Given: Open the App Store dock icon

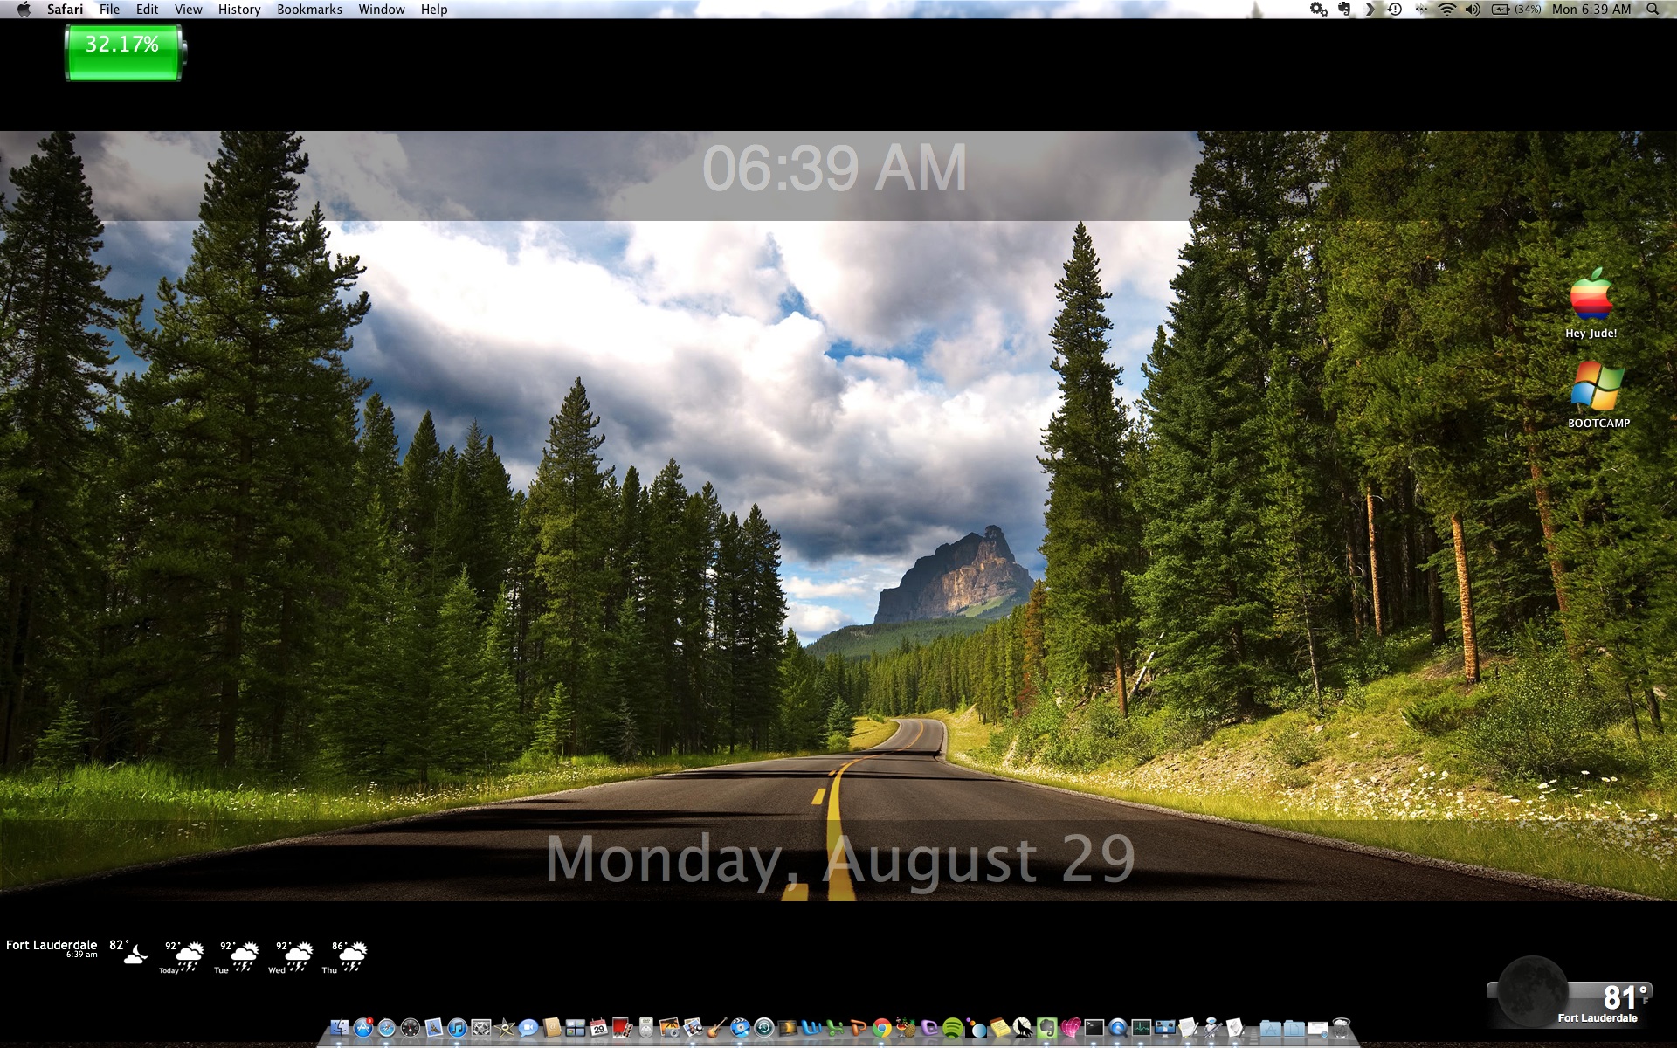Looking at the screenshot, I should pyautogui.click(x=363, y=1028).
